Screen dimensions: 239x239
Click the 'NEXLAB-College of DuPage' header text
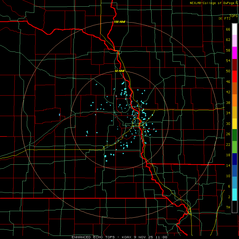pos(212,3)
